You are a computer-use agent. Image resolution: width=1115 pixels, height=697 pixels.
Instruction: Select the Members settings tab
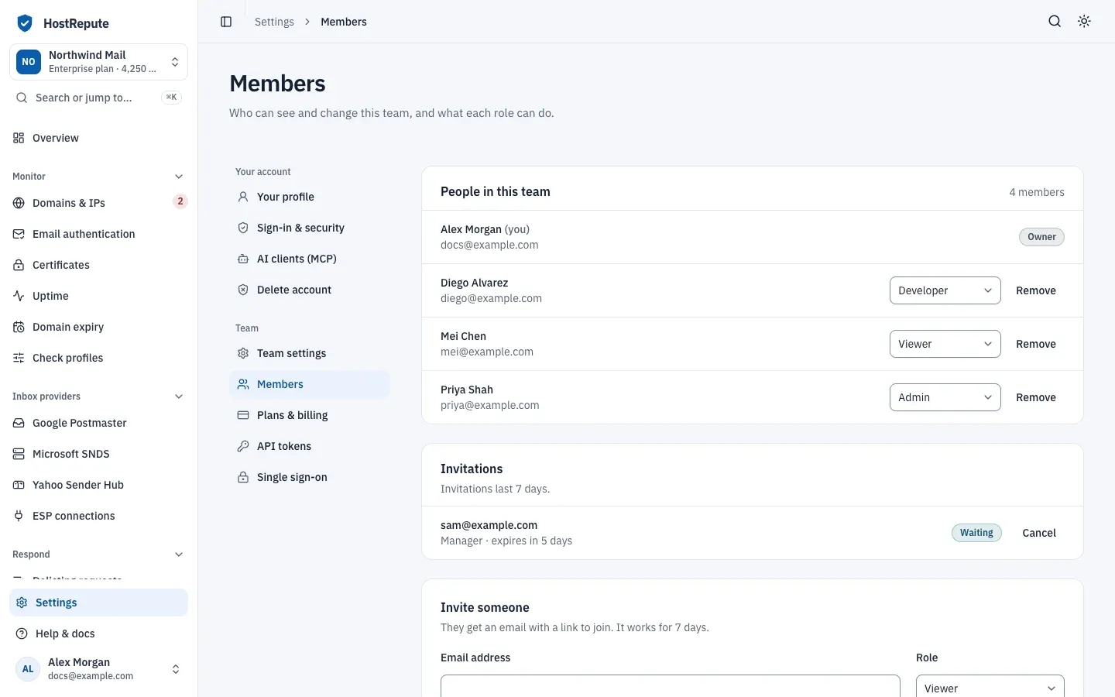tap(309, 384)
